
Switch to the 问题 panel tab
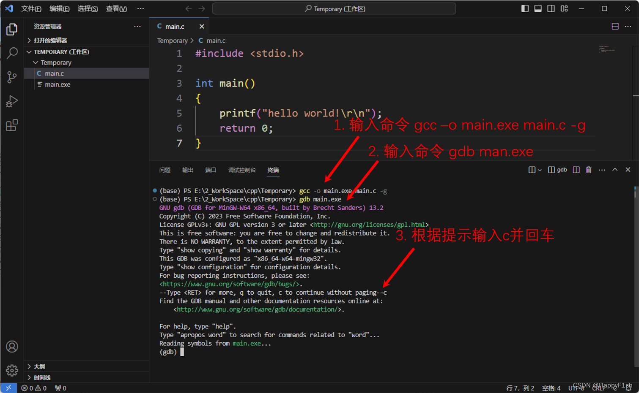click(x=165, y=170)
